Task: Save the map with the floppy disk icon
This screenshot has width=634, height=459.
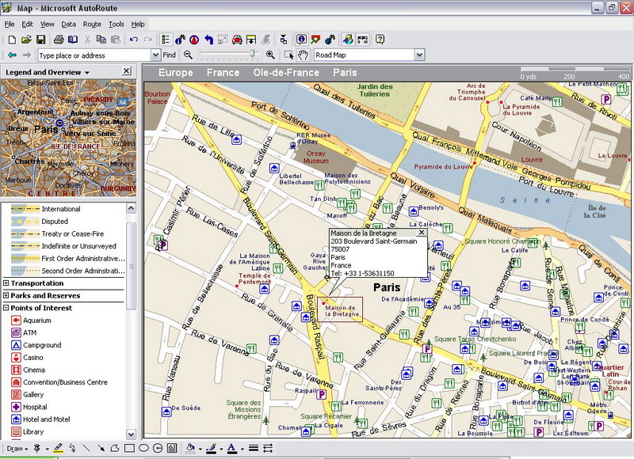Action: [x=40, y=40]
